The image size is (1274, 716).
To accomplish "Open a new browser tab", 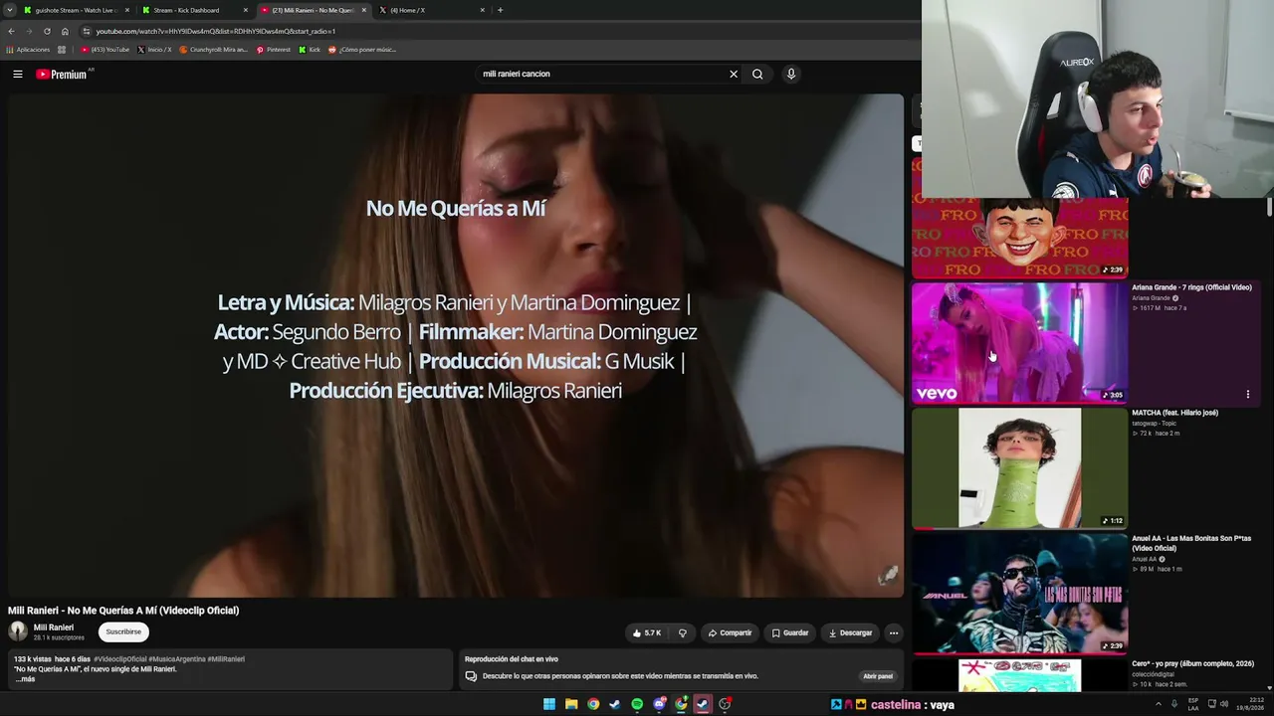I will pyautogui.click(x=500, y=10).
